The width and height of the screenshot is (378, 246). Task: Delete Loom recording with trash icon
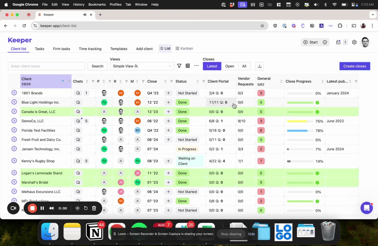point(94,208)
